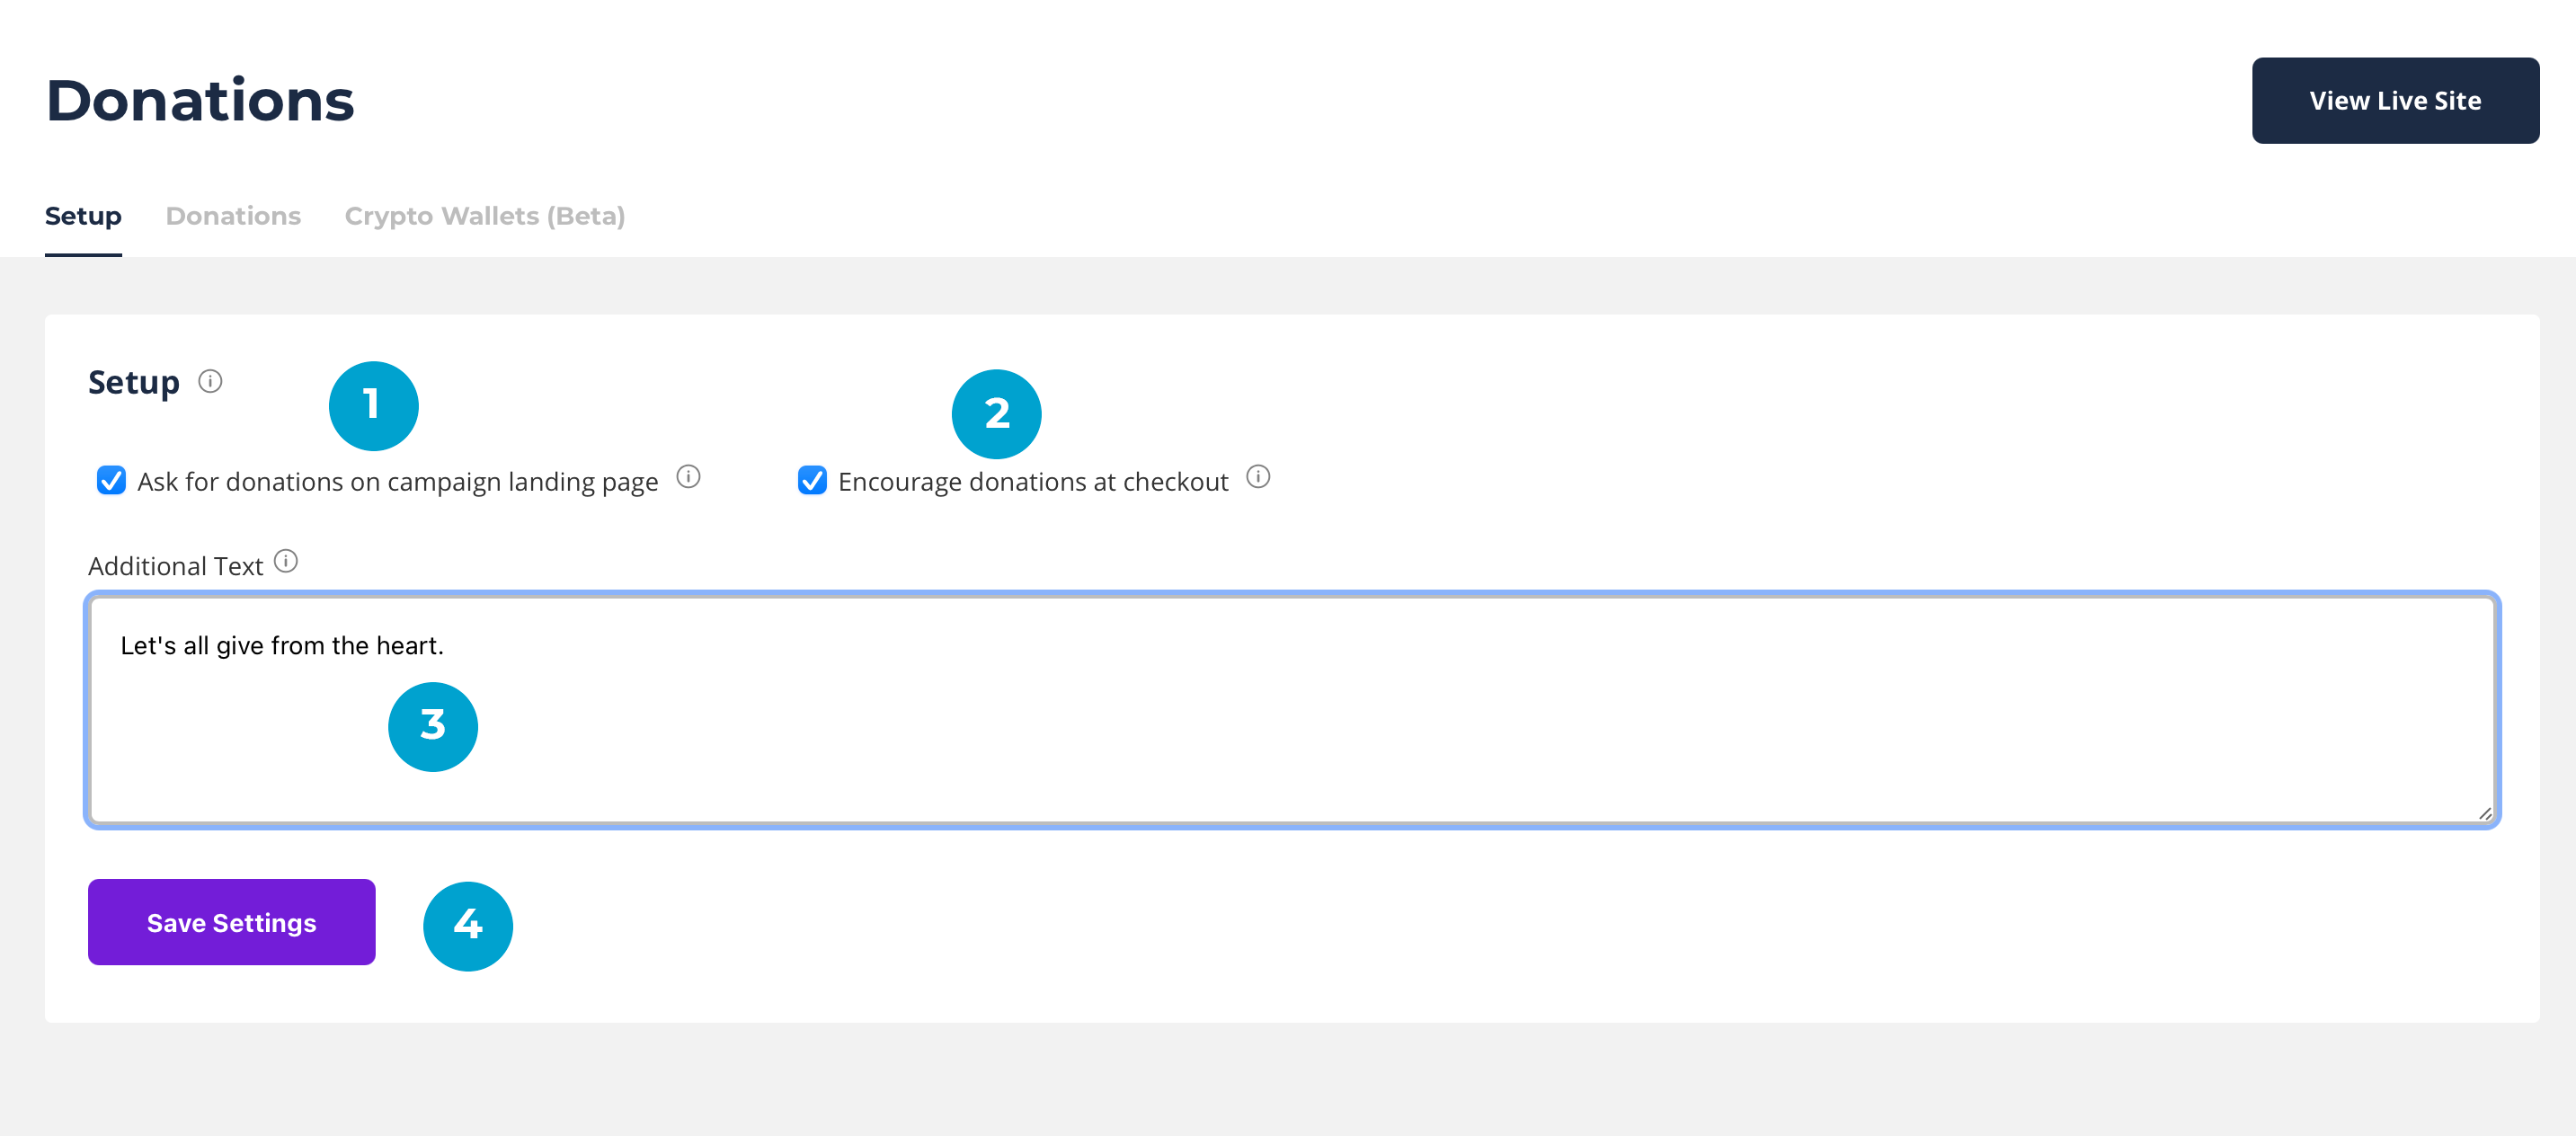Click the 'Encourage donations at checkout' label text

point(1032,482)
